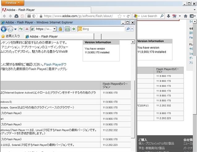The image size is (197, 152).
Task: Click Internet Explorer's green Go arrow
Action: point(74,29)
